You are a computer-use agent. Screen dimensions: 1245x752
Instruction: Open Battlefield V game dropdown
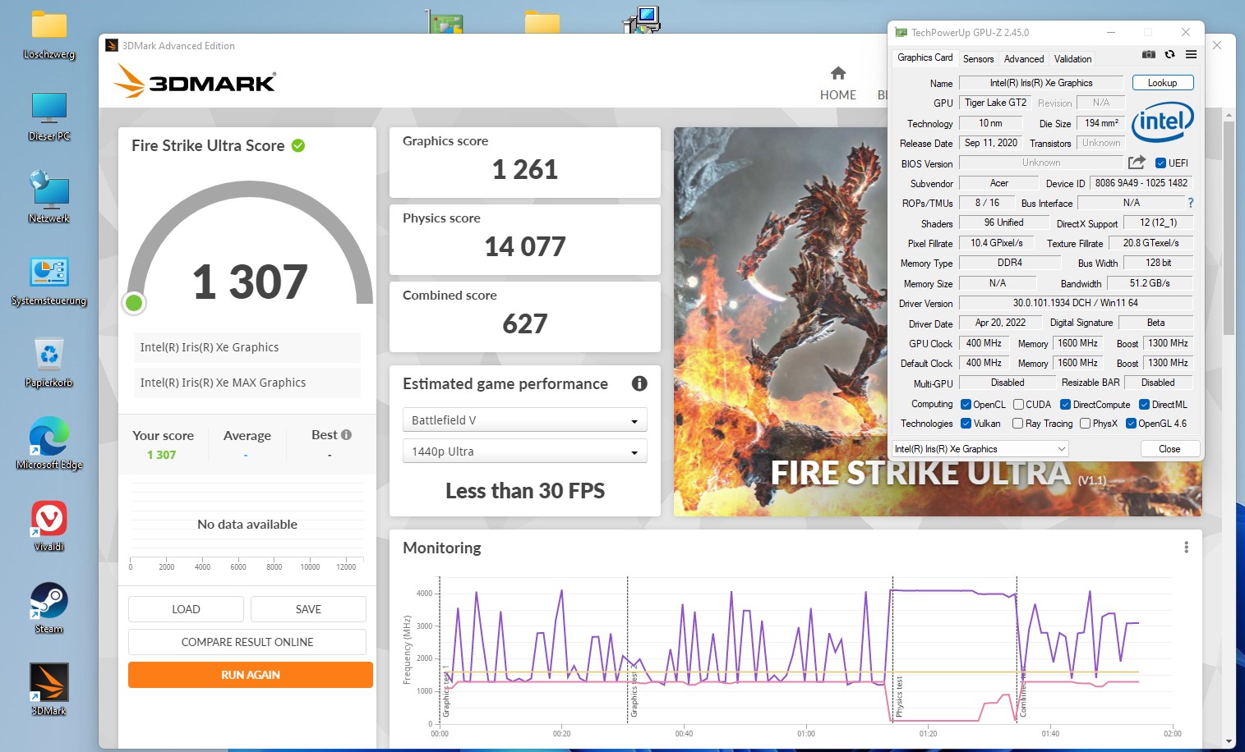click(524, 420)
